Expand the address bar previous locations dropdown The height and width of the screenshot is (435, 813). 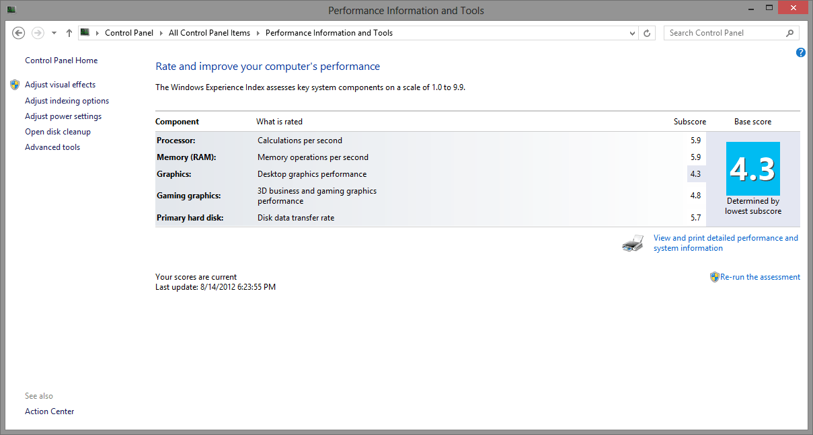[x=632, y=33]
